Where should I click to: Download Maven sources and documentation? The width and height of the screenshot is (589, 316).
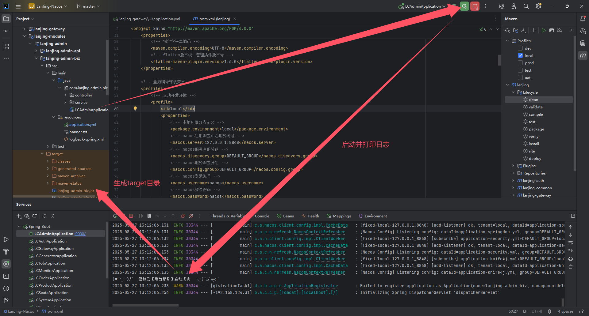click(524, 30)
